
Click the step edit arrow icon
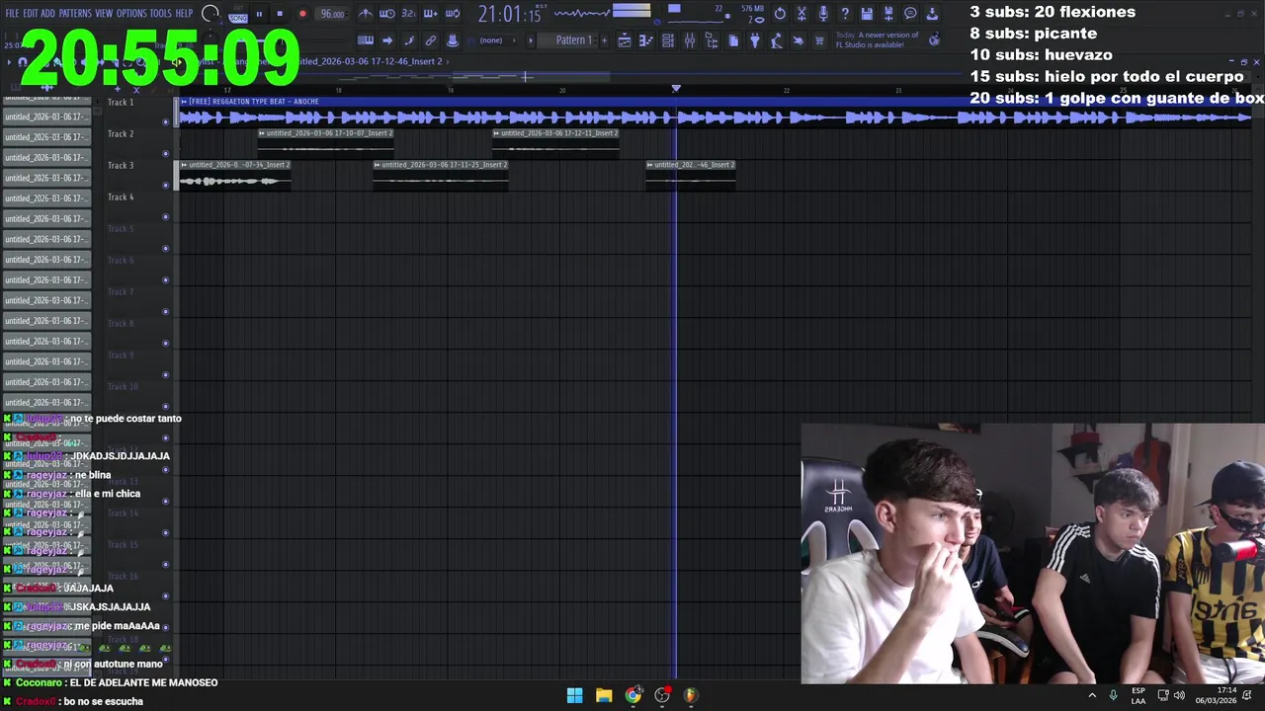[387, 40]
